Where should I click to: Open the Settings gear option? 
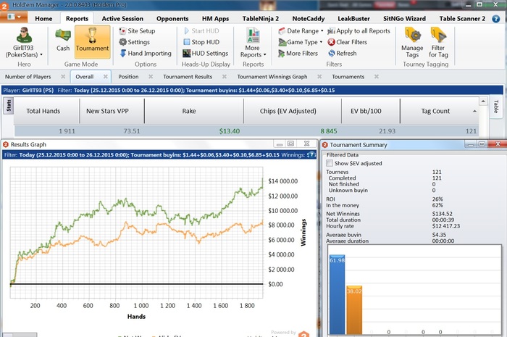click(134, 42)
